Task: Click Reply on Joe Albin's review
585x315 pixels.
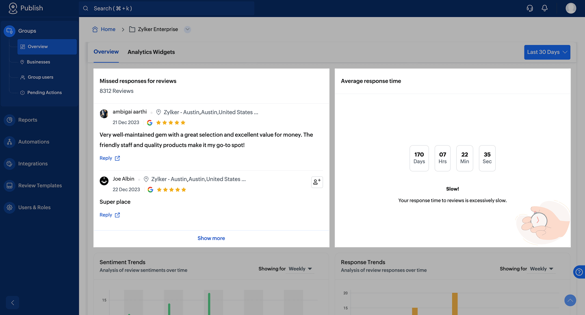Action: click(x=106, y=215)
